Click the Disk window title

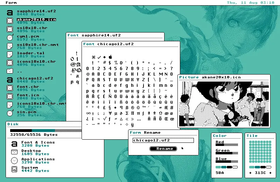[x=13, y=124]
